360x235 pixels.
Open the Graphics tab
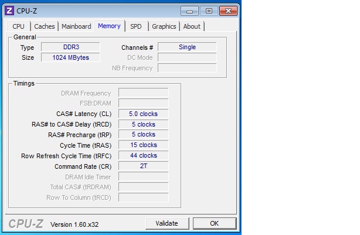(164, 26)
